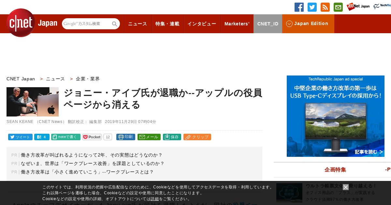This screenshot has height=205, width=391.
Task: Visit the ZDNet Japan logo link
Action: pos(358,7)
